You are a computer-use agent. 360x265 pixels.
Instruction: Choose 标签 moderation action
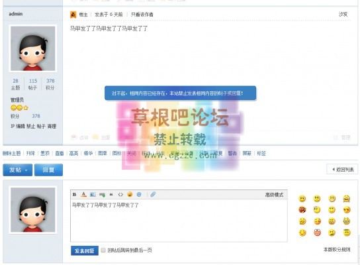(x=261, y=153)
